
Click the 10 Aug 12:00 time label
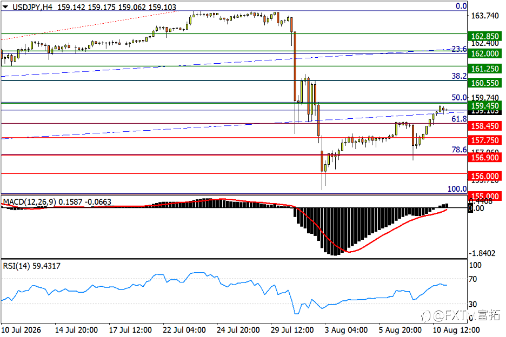click(x=456, y=330)
